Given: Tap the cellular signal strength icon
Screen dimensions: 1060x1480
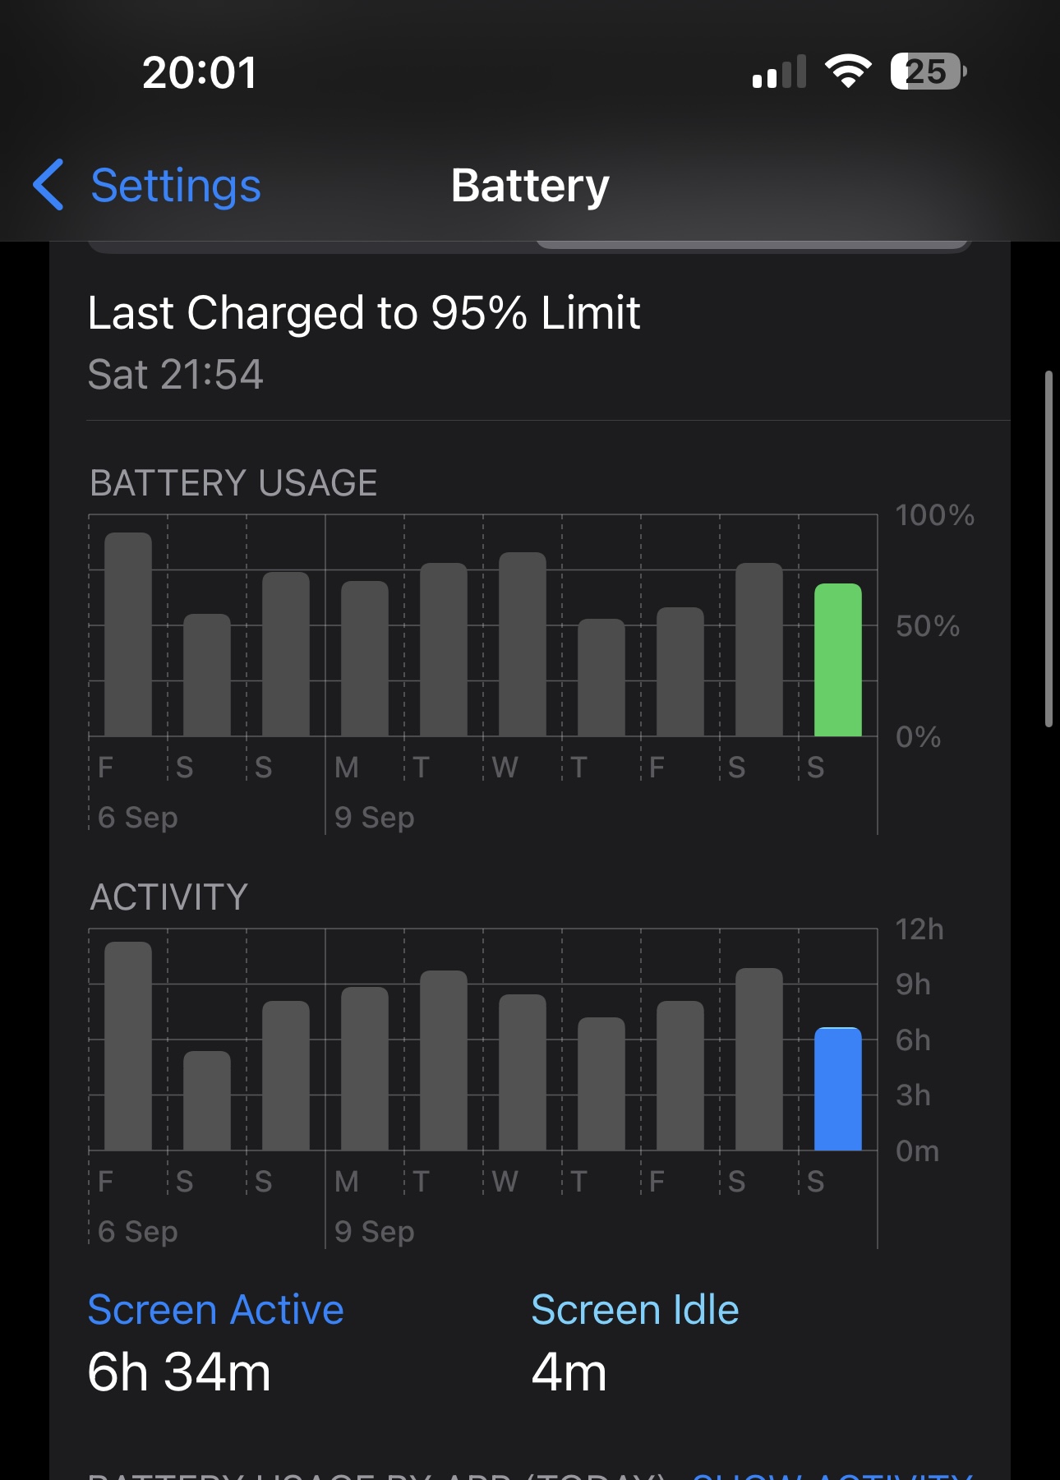Looking at the screenshot, I should (x=778, y=72).
